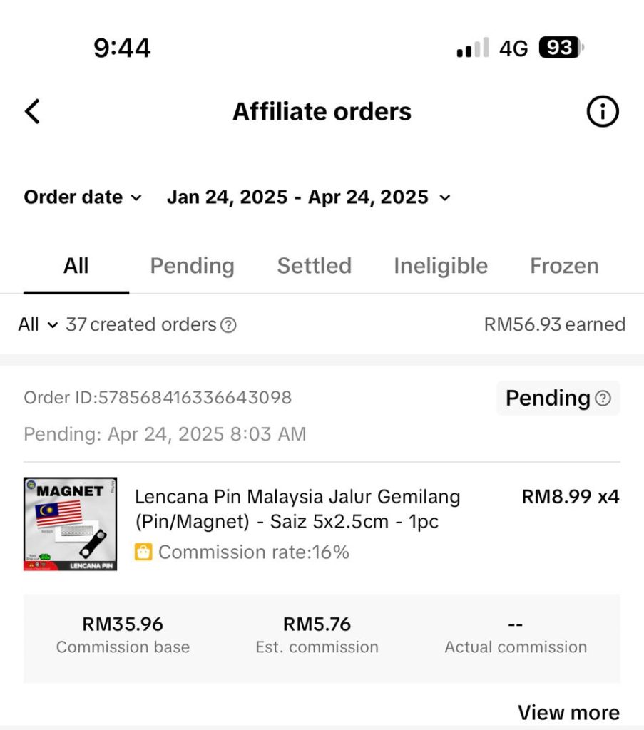Open the Ineligible tab
This screenshot has width=644, height=730.
[x=440, y=266]
